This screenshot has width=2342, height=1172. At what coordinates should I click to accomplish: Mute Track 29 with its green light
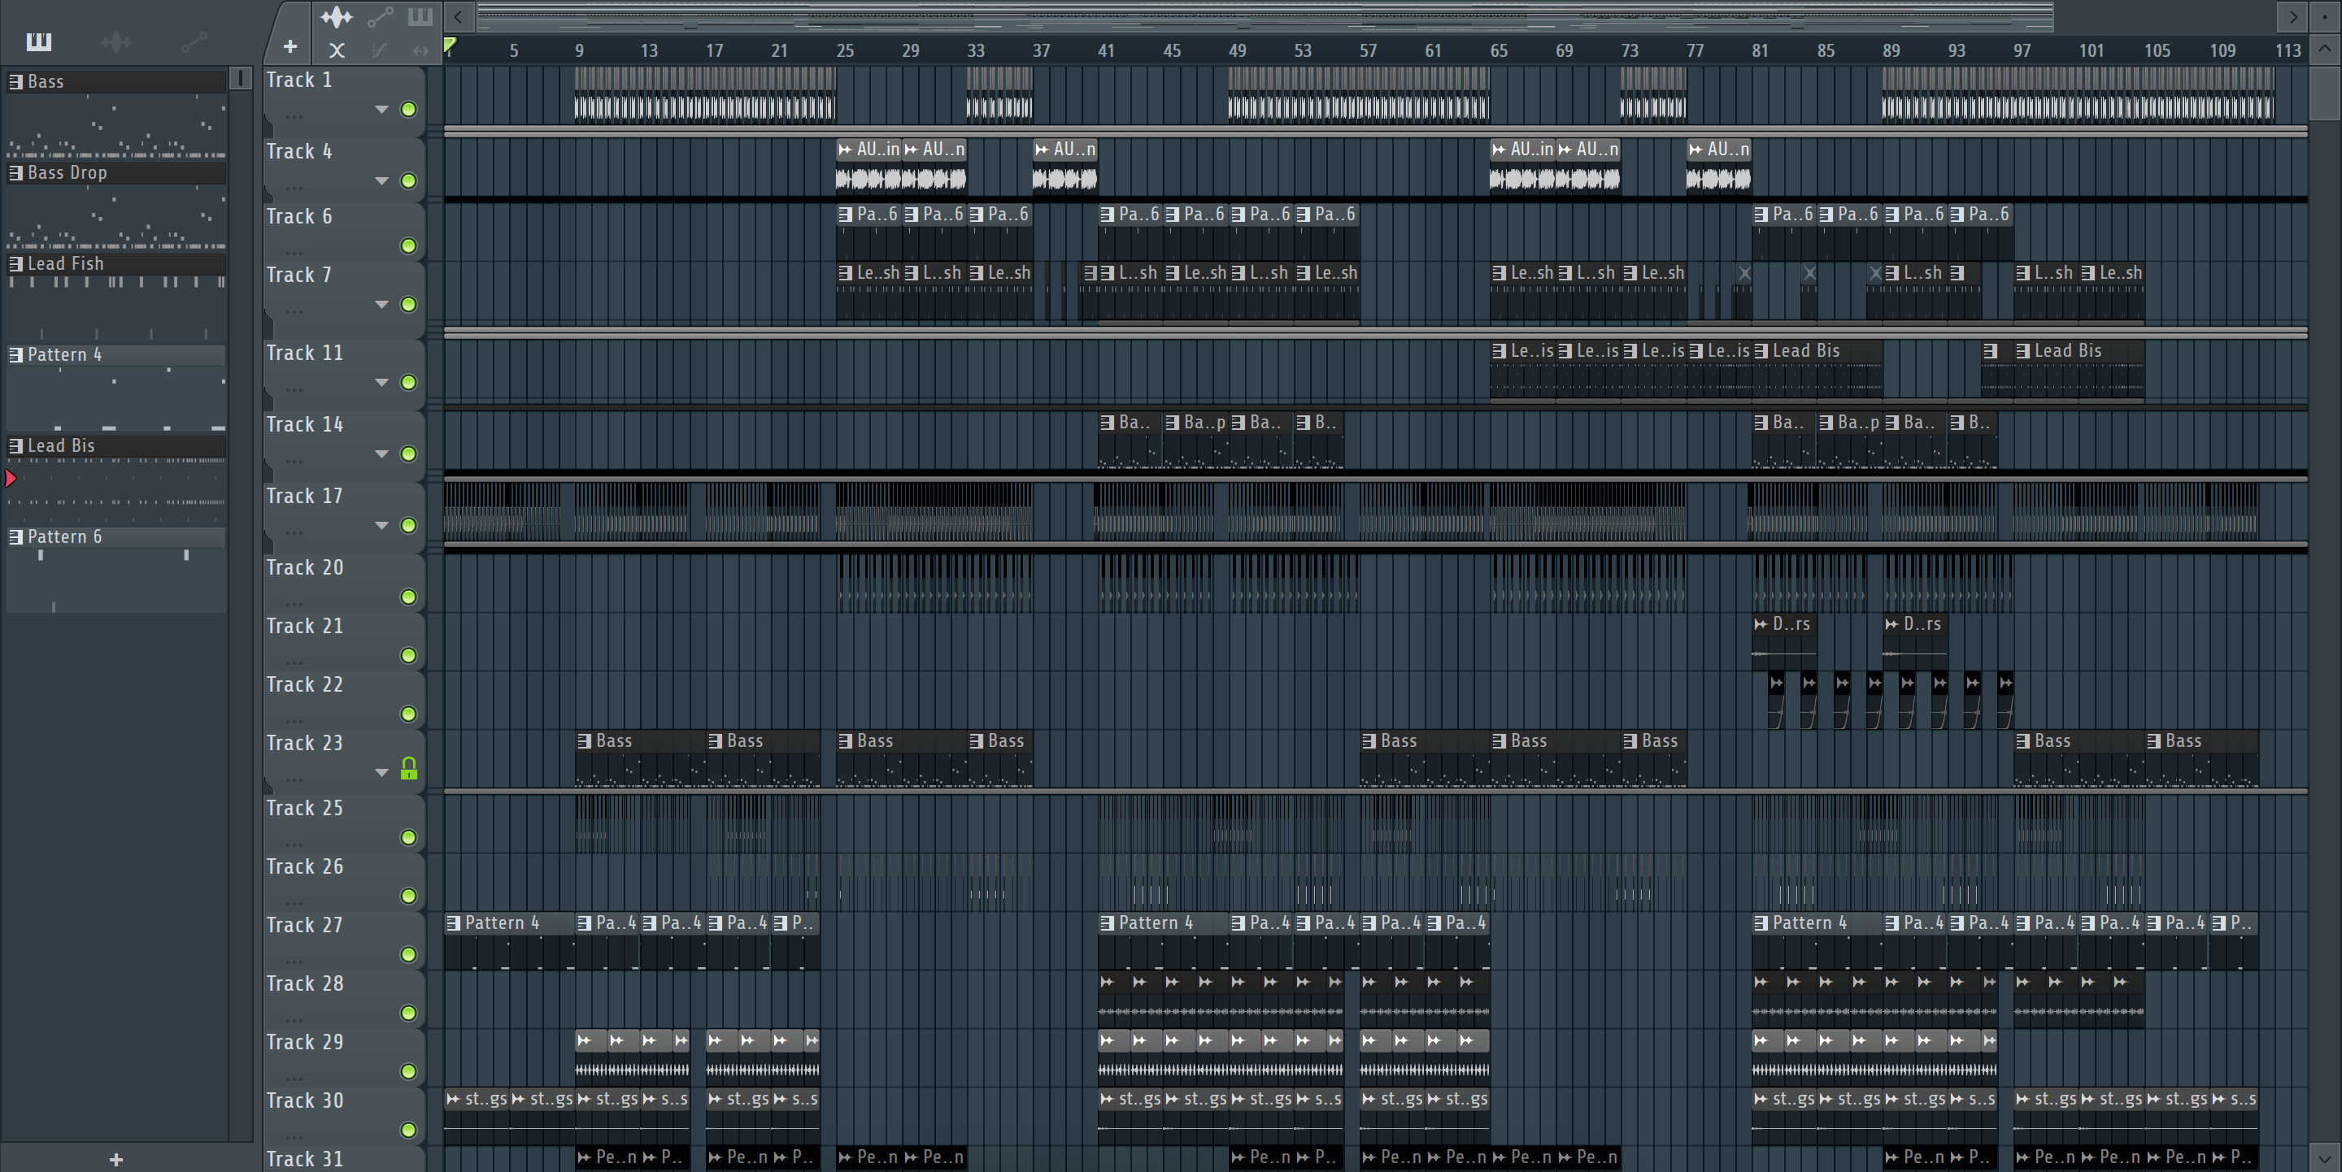409,1071
